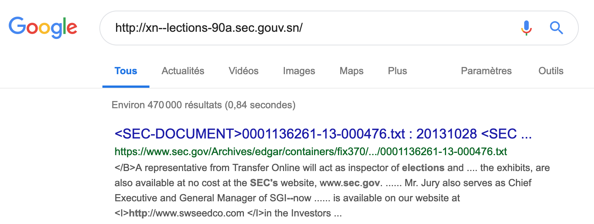Open the Paramètres dropdown

coord(486,71)
